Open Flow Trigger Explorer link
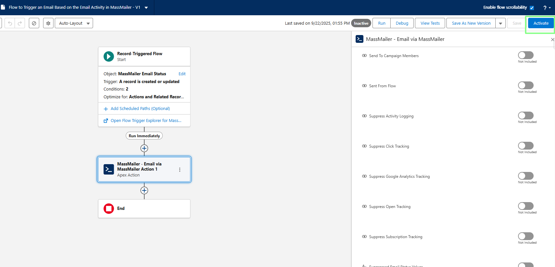Screen dimensions: 555x267 (146, 121)
